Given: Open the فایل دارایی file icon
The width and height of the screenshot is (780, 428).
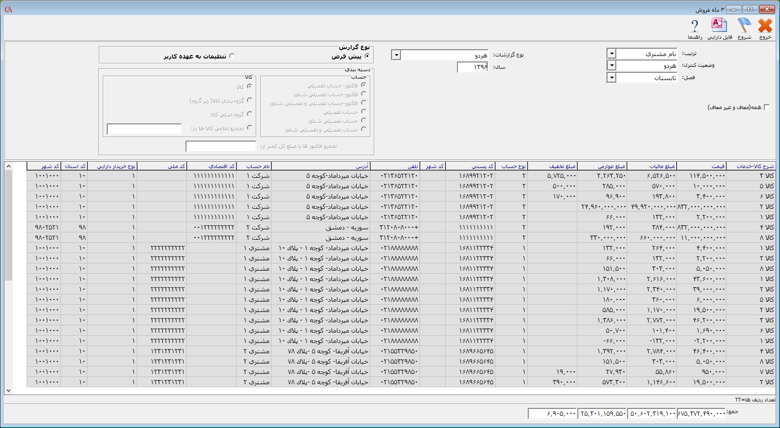Looking at the screenshot, I should click(x=719, y=26).
